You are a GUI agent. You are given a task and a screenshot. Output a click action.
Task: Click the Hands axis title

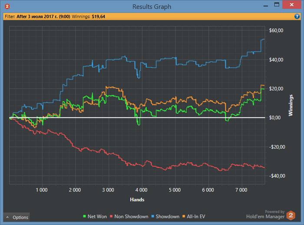pos(137,200)
